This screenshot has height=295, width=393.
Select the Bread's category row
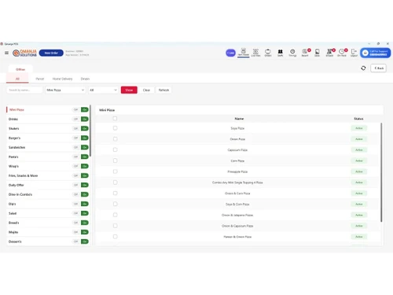coord(48,223)
